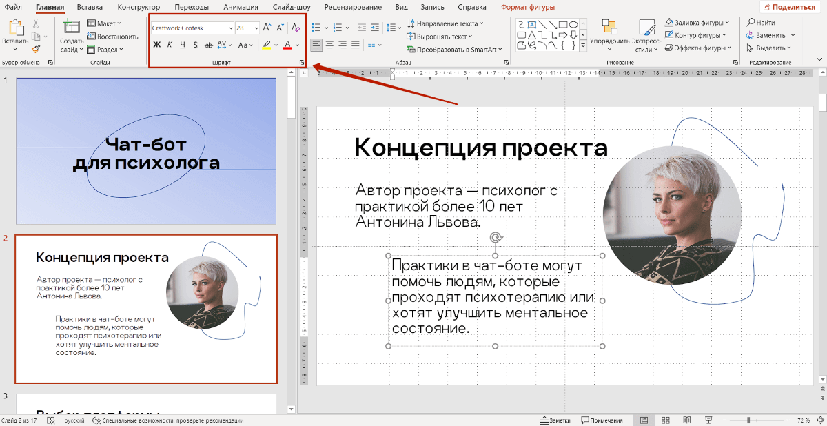Image resolution: width=827 pixels, height=426 pixels.
Task: Toggle strikethrough ab formatting
Action: click(209, 45)
